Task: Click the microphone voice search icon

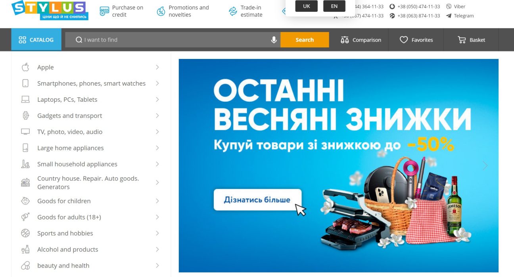Action: 274,40
